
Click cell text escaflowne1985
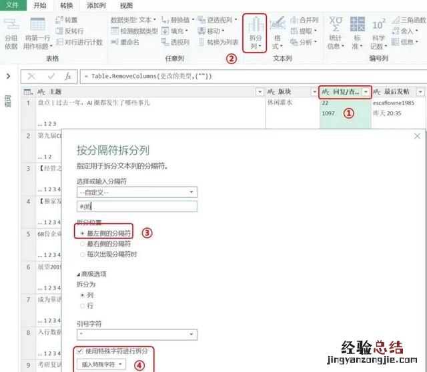[x=394, y=103]
